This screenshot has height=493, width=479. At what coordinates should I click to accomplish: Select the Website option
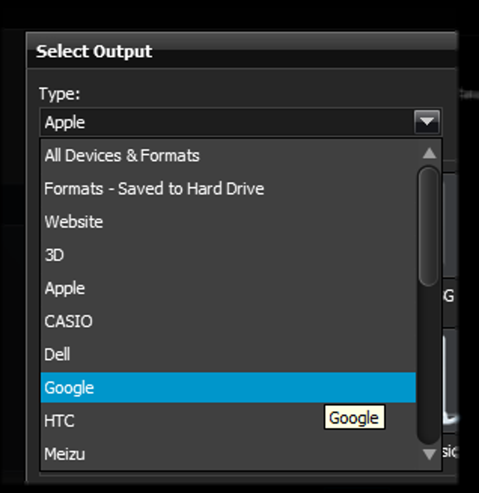(x=228, y=222)
